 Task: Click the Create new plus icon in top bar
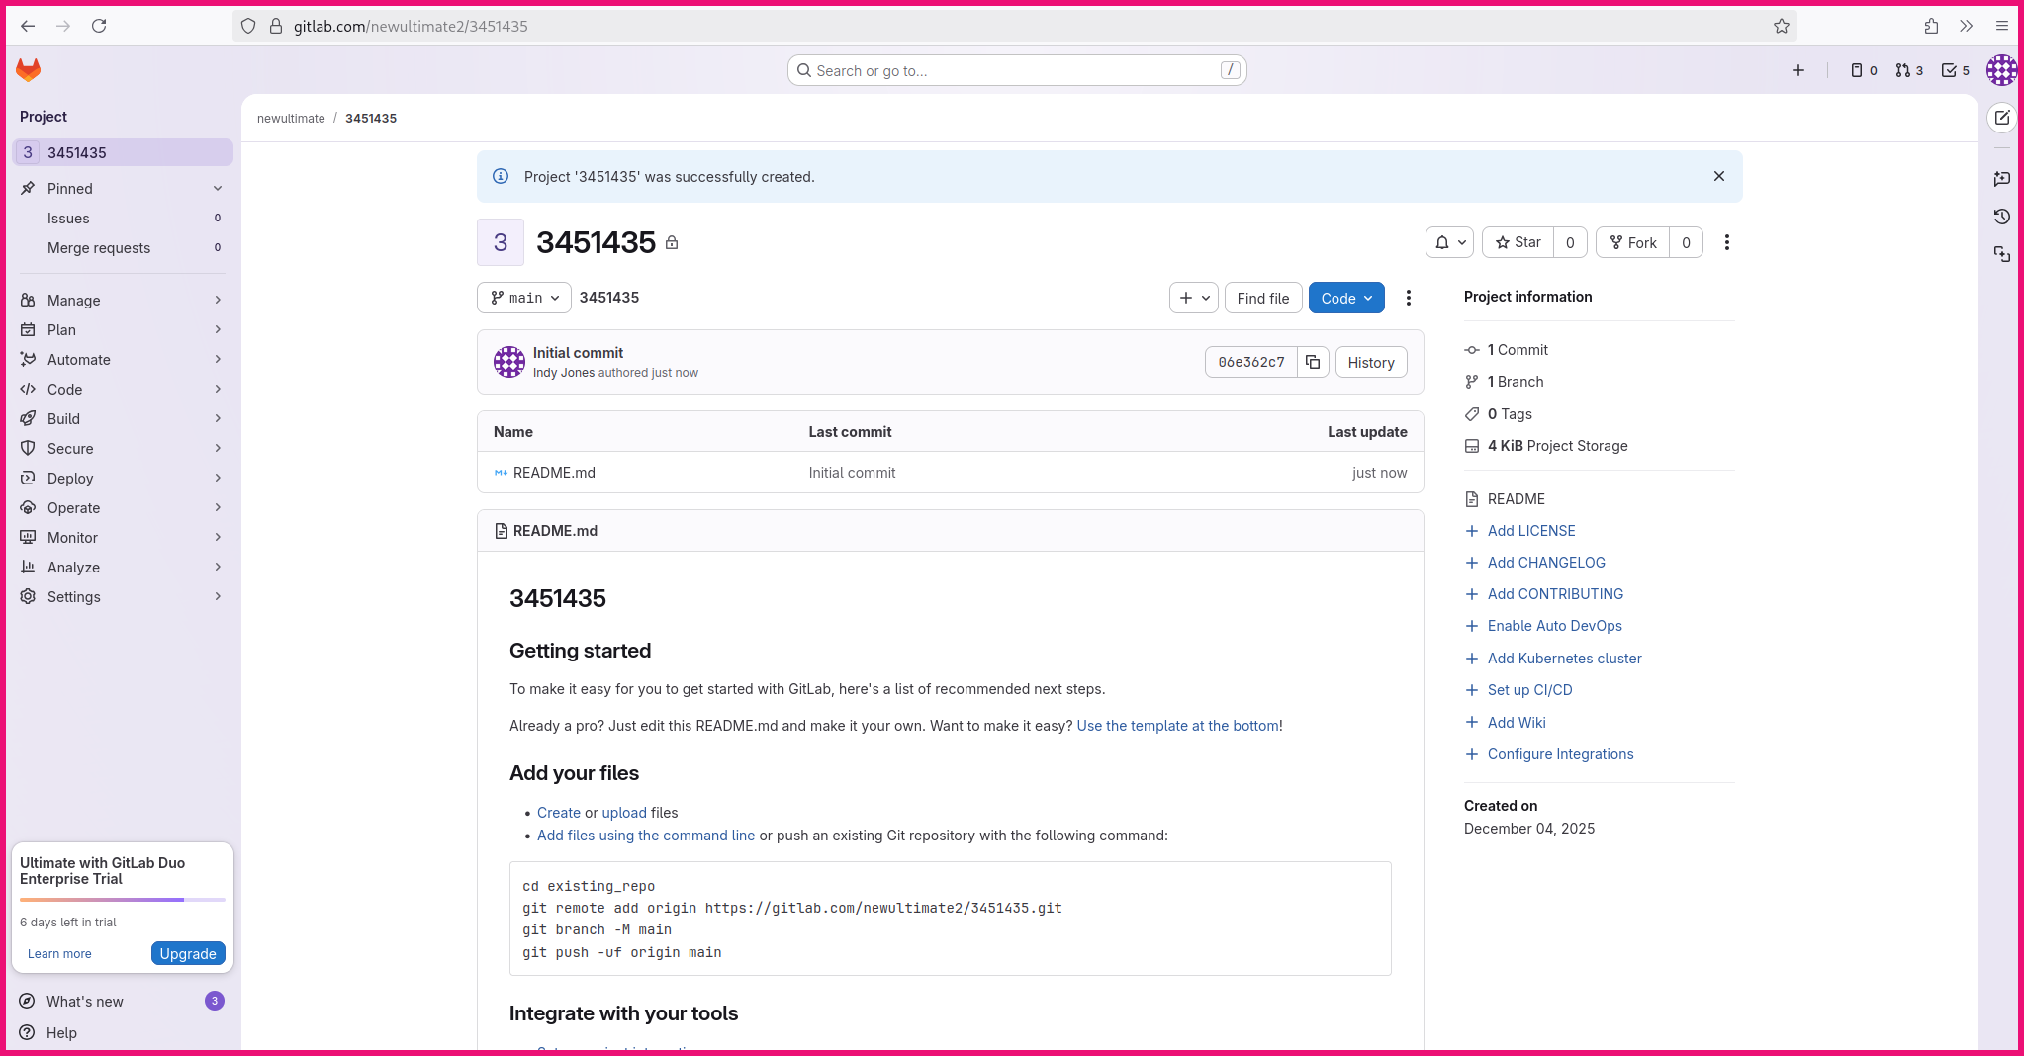point(1798,70)
